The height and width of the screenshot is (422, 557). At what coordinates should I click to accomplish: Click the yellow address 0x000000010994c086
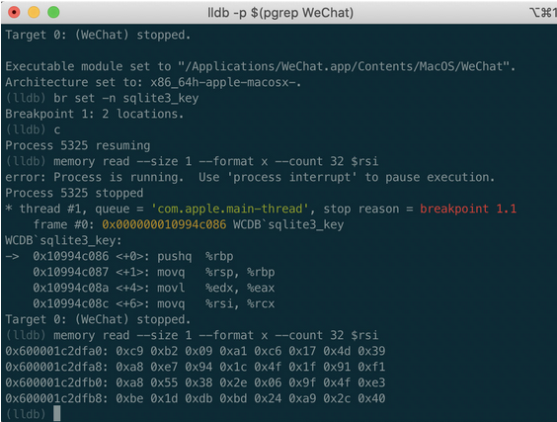point(164,224)
